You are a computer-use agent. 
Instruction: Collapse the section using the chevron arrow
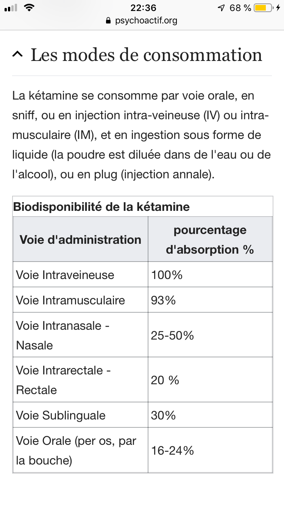17,55
